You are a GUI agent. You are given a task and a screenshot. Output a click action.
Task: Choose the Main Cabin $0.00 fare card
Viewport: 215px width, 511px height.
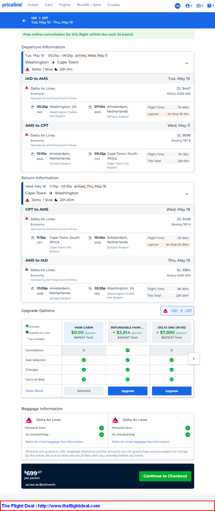pyautogui.click(x=84, y=332)
